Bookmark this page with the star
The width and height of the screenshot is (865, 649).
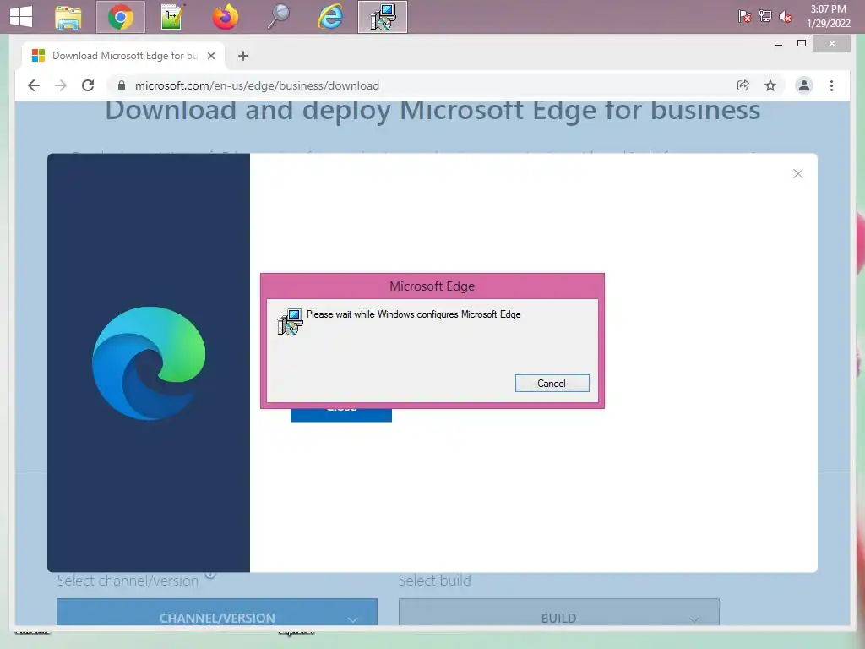click(770, 85)
